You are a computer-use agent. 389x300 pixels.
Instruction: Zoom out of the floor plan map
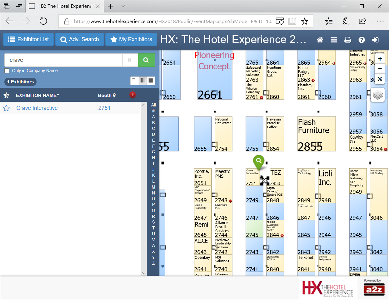pyautogui.click(x=380, y=68)
